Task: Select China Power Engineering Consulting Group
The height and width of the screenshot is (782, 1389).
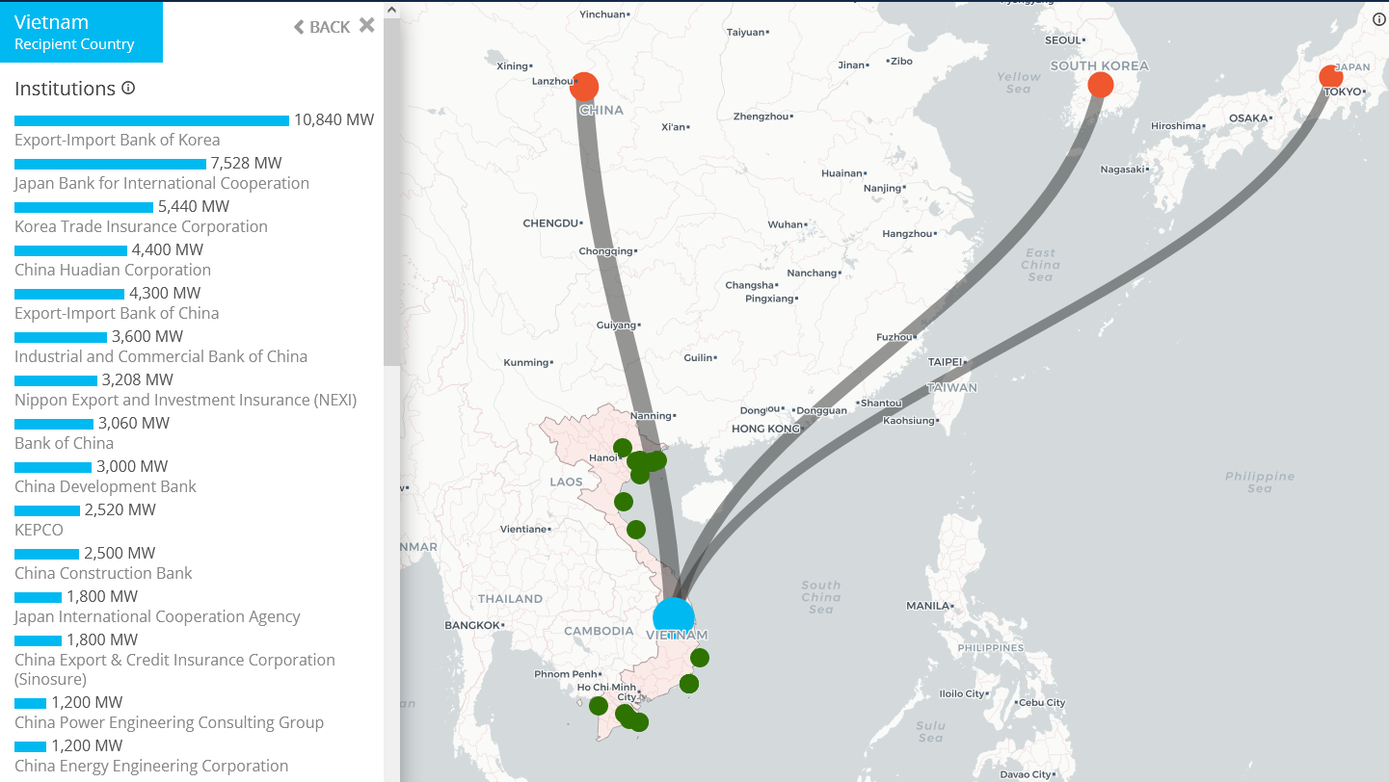Action: (169, 722)
